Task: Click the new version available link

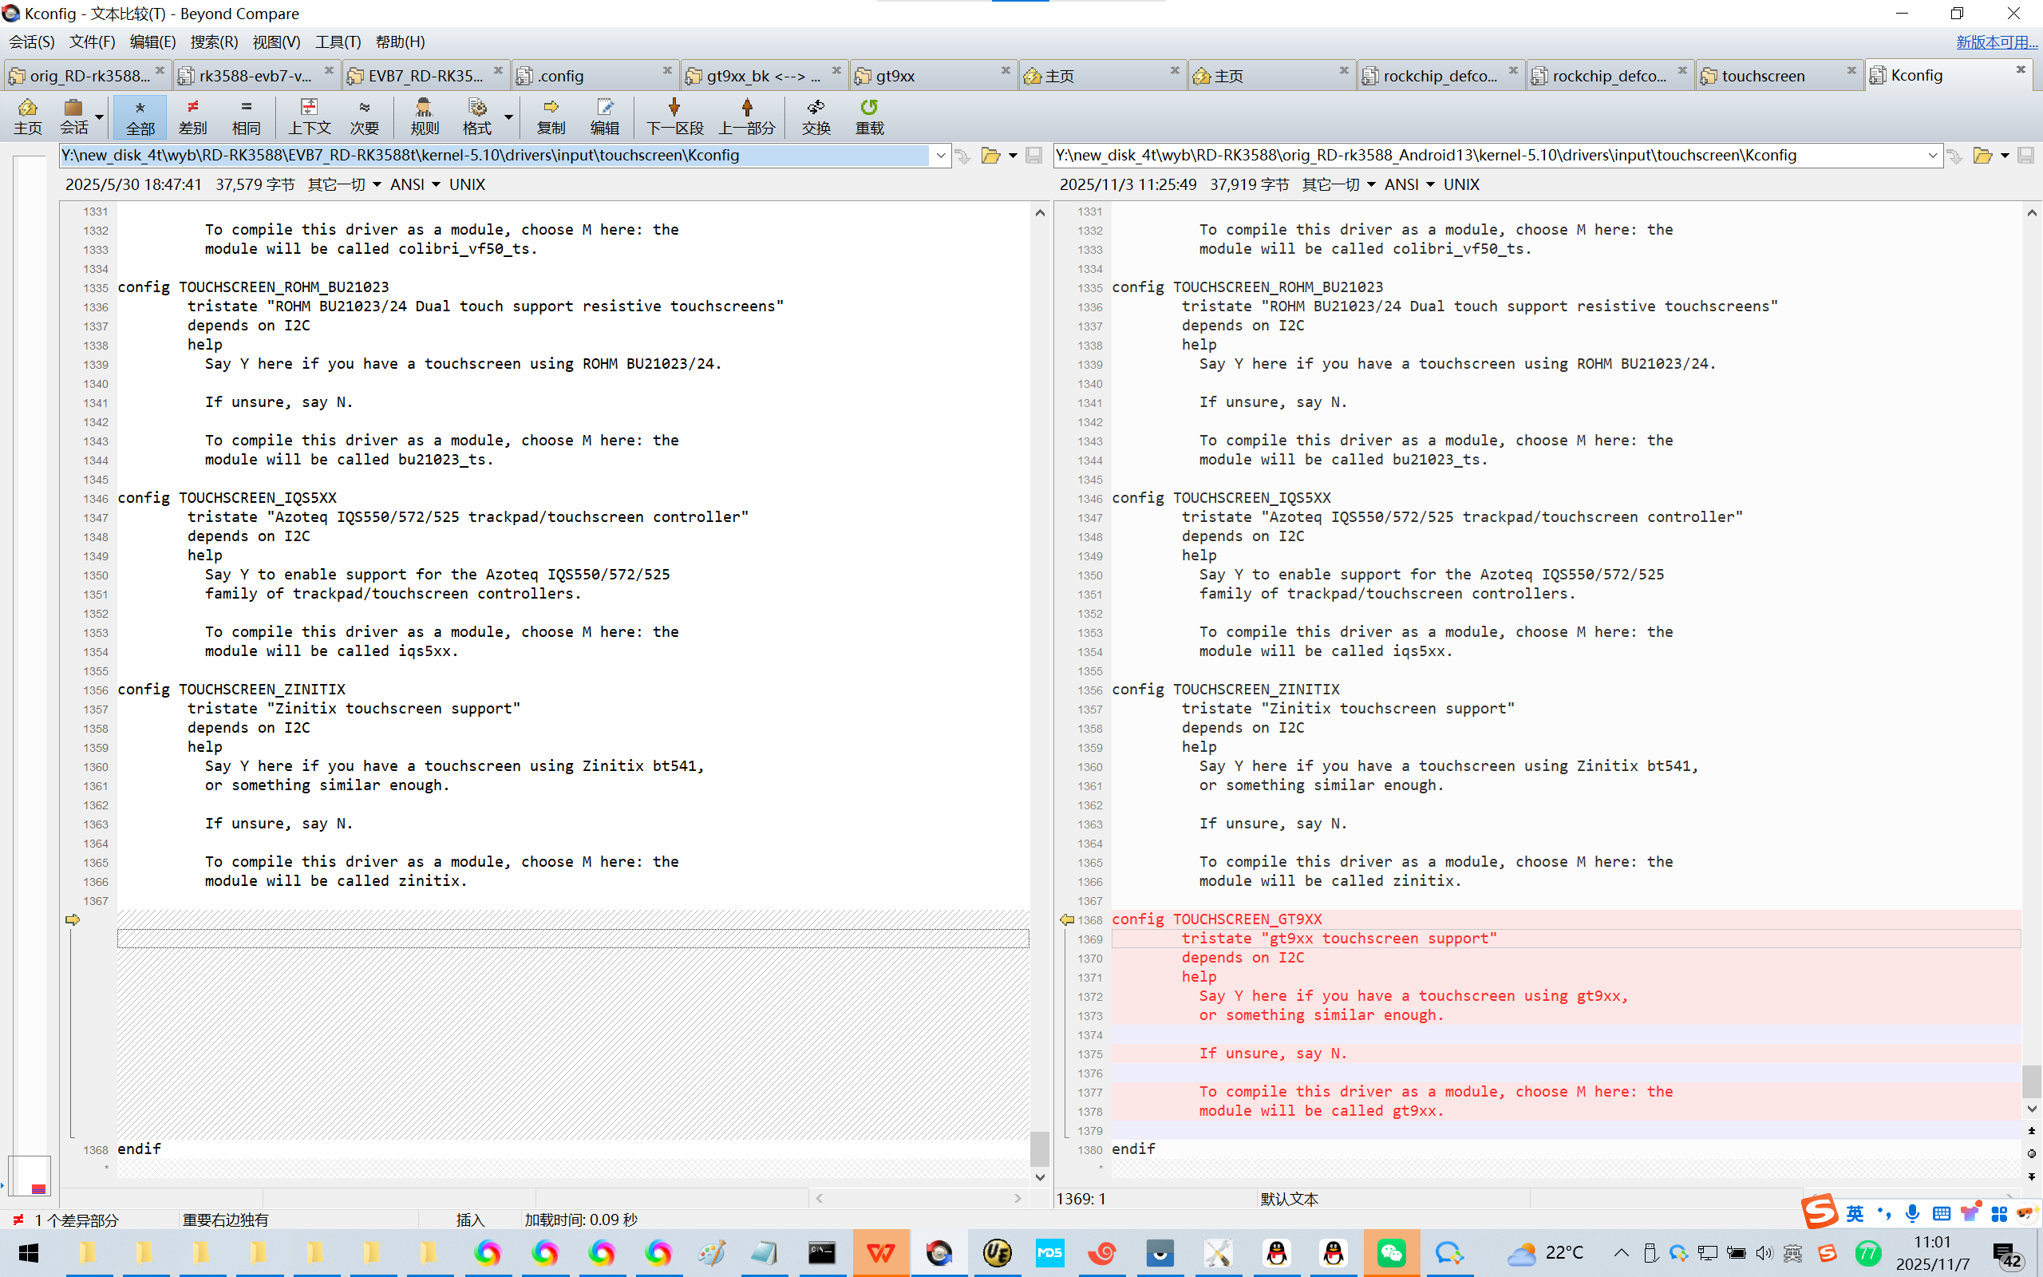Action: [x=1996, y=42]
